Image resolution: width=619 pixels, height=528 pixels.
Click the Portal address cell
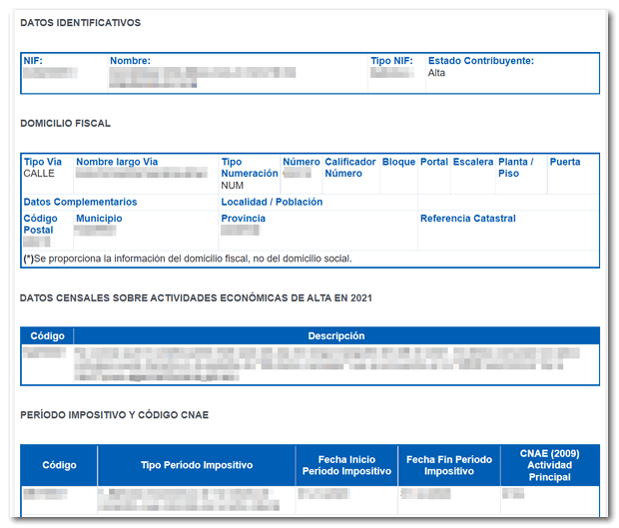[433, 174]
